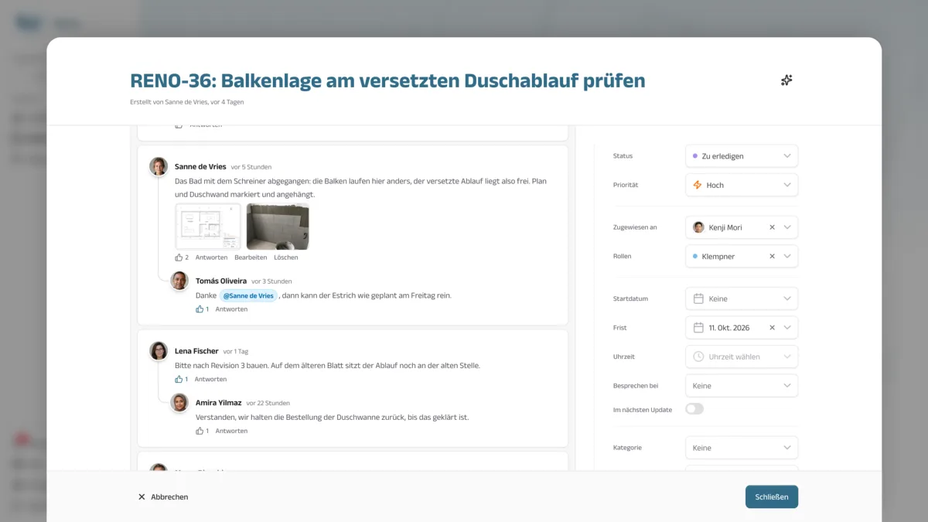The width and height of the screenshot is (928, 522).
Task: Click the blue Klempner role dot
Action: click(x=695, y=256)
